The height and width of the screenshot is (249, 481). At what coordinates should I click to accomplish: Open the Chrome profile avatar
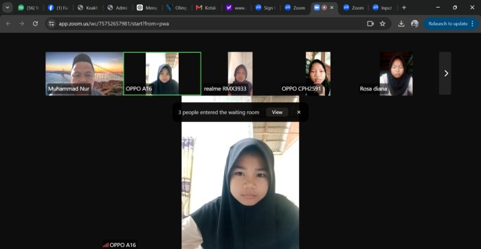[415, 23]
